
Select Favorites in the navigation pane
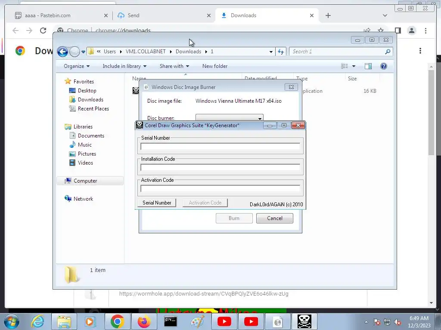(84, 81)
